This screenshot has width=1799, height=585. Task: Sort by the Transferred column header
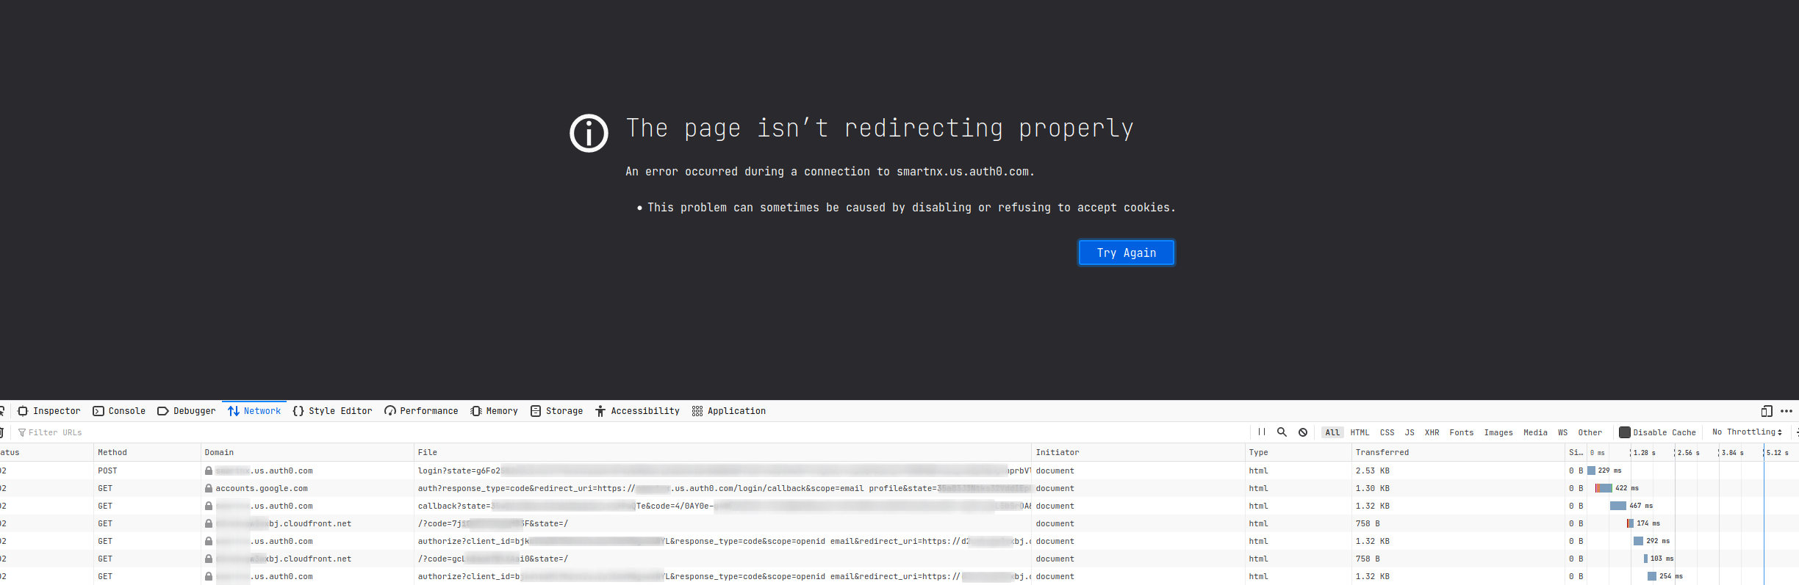coord(1458,452)
